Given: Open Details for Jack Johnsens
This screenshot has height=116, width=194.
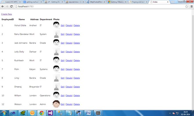Looking at the screenshot, I should pos(69,43).
